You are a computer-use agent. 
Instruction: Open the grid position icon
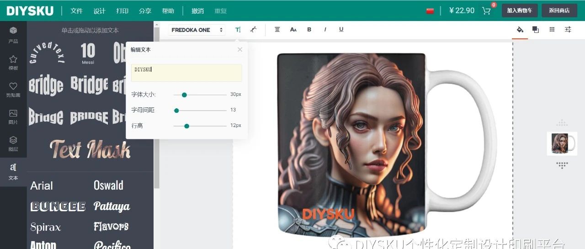click(552, 30)
